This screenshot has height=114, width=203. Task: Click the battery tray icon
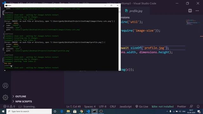click(x=177, y=111)
